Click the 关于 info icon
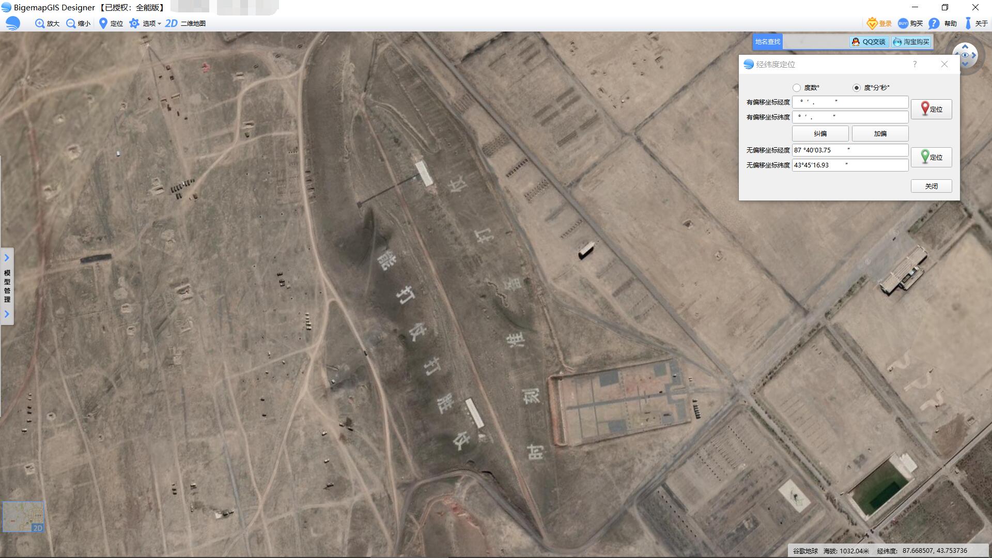The height and width of the screenshot is (558, 992). coord(968,23)
